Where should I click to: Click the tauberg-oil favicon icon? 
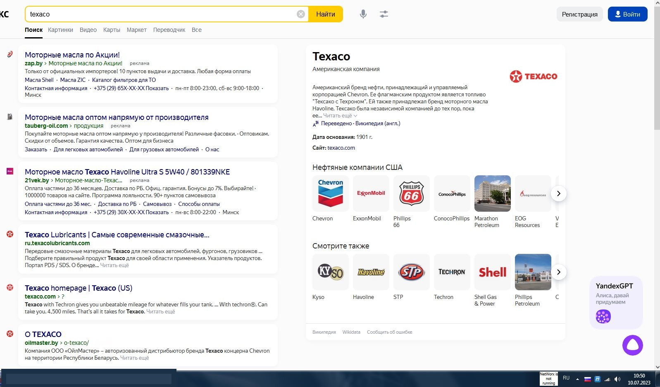(10, 117)
